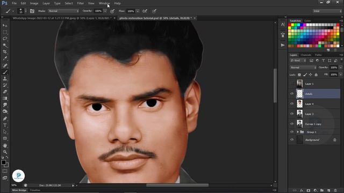This screenshot has width=344, height=193.
Task: Hide the details layer
Action: (292, 94)
